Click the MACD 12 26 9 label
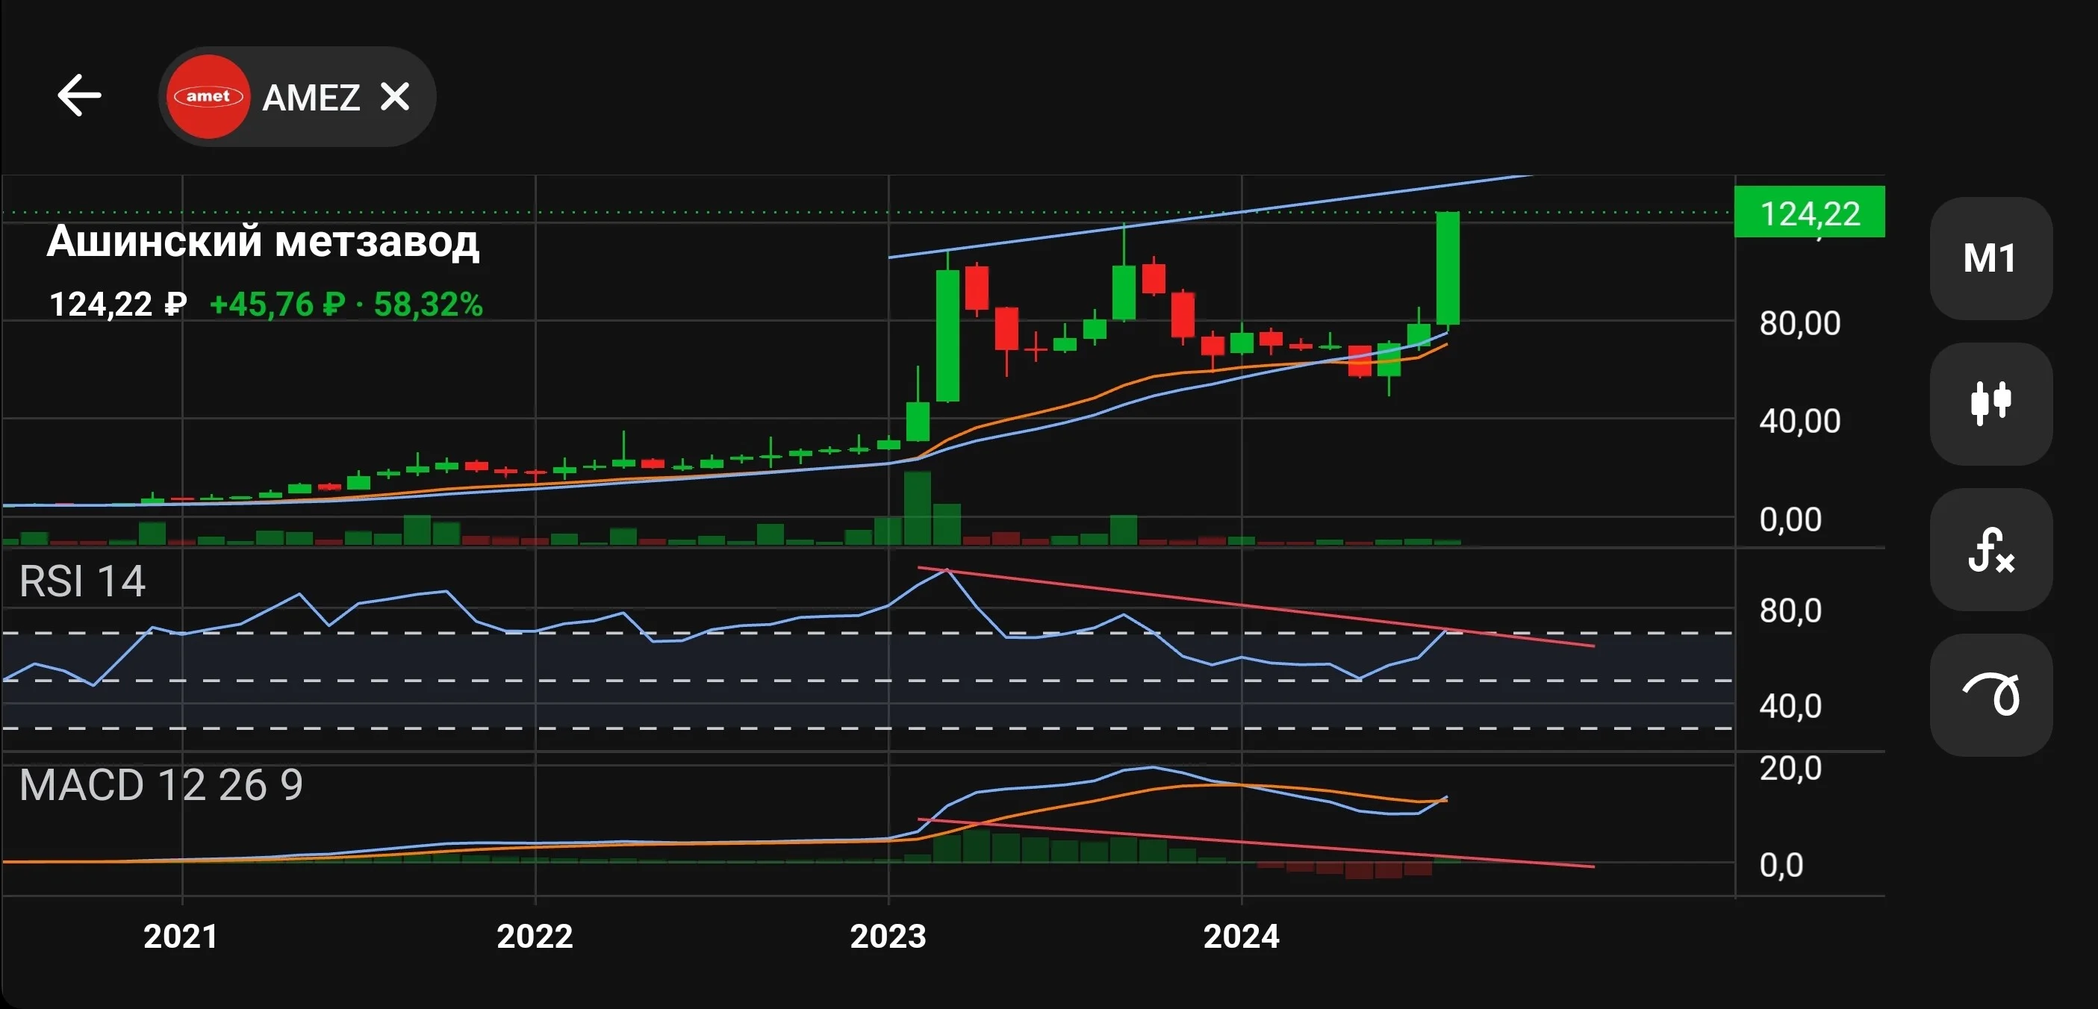 pos(161,785)
